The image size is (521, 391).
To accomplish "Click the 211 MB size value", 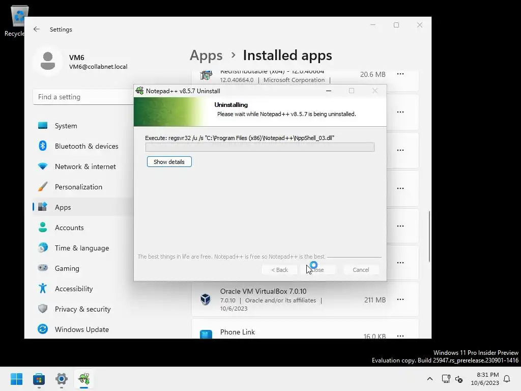I will (x=375, y=300).
